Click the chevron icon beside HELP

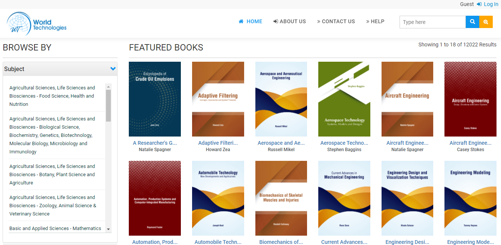(x=368, y=21)
